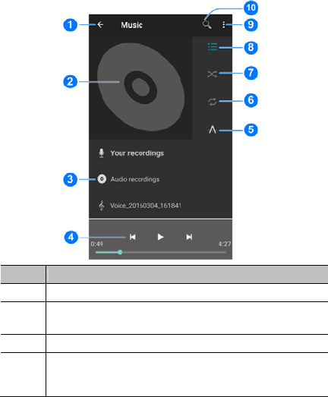Skip to the next track
328x397 pixels.
click(x=189, y=237)
